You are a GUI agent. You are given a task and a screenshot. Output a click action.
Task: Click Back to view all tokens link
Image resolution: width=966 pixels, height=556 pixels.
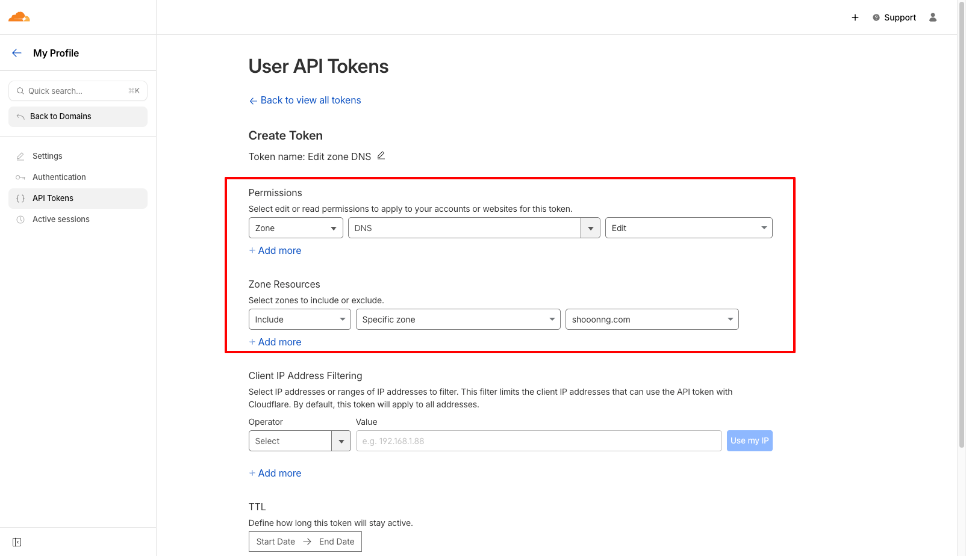[305, 100]
